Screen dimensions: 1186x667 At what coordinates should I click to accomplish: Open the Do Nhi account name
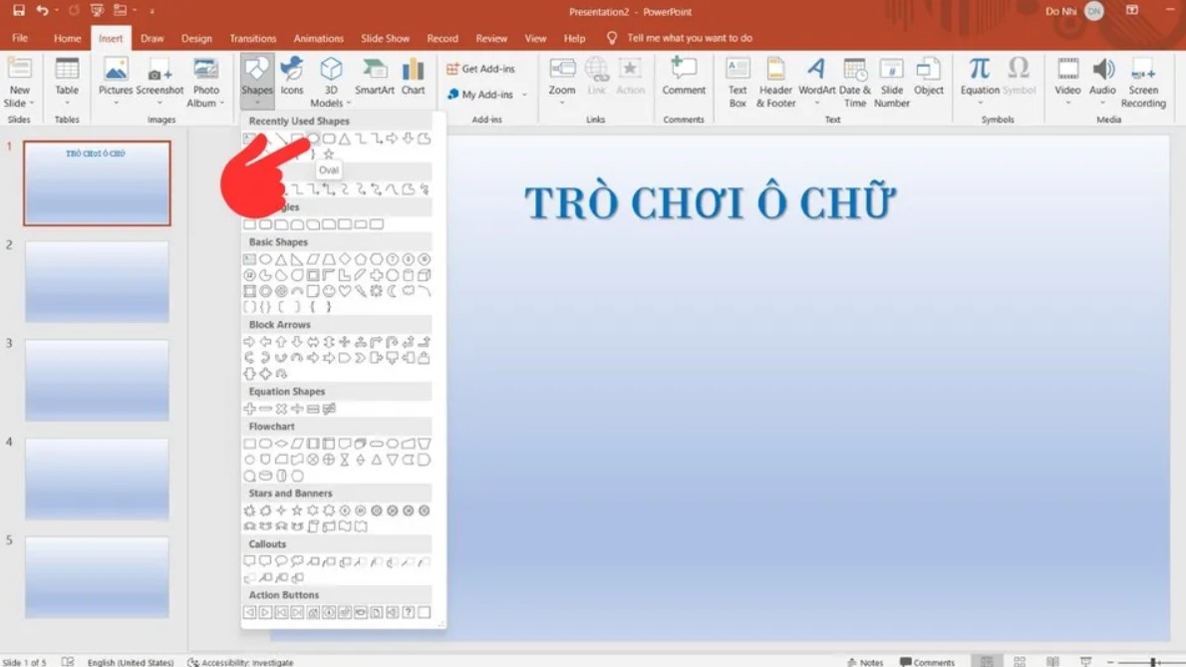(1060, 11)
